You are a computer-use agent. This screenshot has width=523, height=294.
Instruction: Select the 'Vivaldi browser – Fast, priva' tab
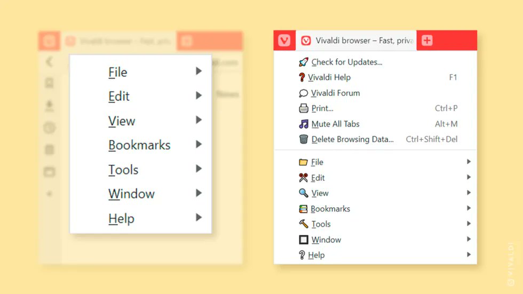356,41
